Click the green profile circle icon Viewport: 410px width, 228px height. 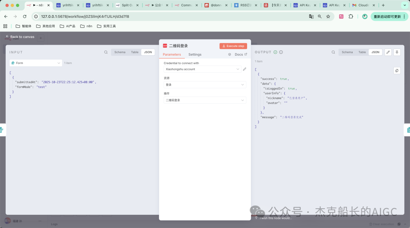pos(365,16)
